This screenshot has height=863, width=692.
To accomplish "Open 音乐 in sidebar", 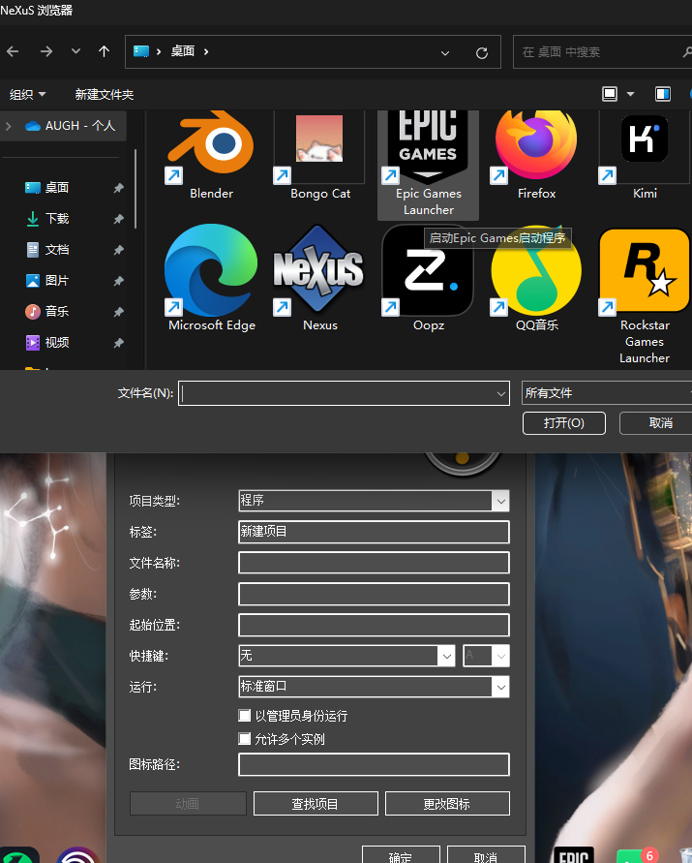I will point(47,312).
